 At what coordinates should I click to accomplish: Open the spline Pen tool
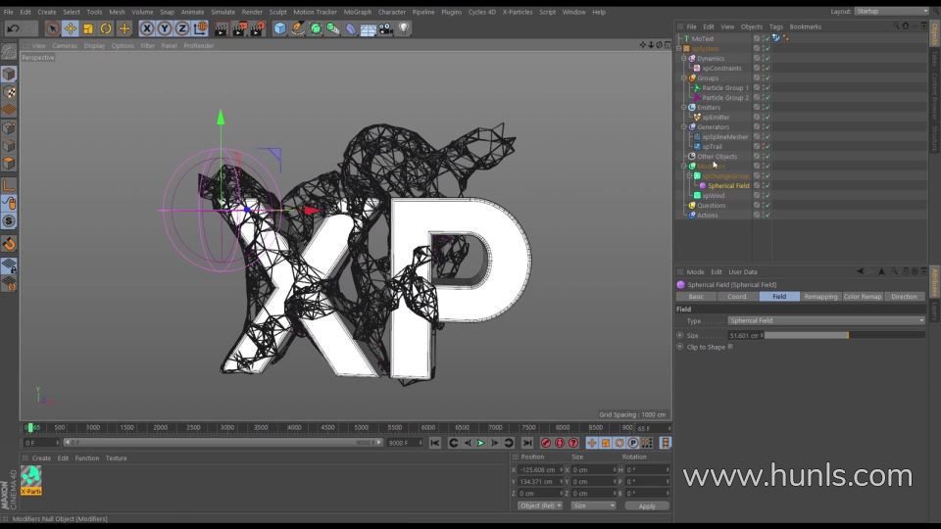pyautogui.click(x=298, y=28)
